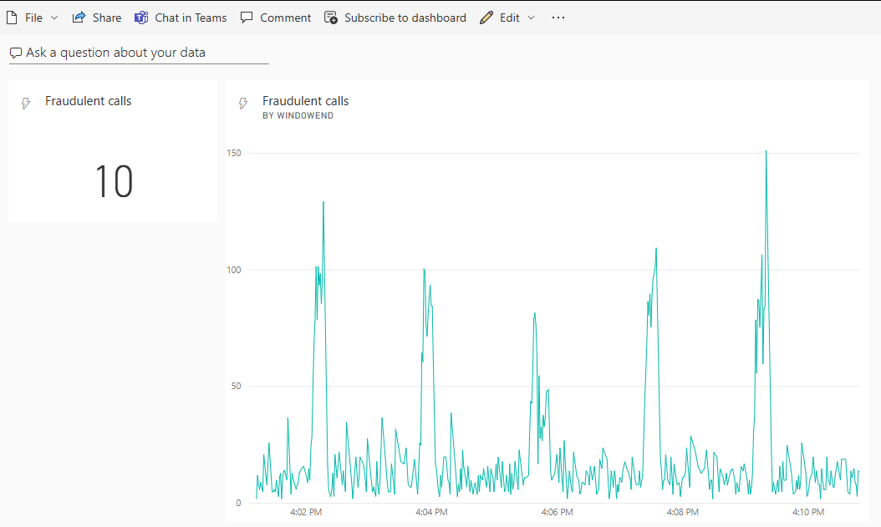The image size is (881, 527).
Task: Click the chart peak just after 4:02 PM
Action: tap(323, 202)
